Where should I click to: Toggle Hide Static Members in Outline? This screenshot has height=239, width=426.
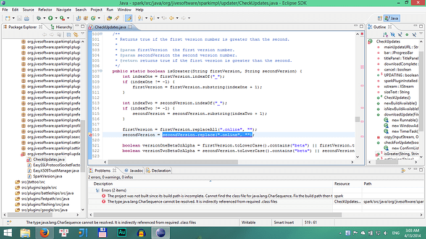(x=400, y=35)
